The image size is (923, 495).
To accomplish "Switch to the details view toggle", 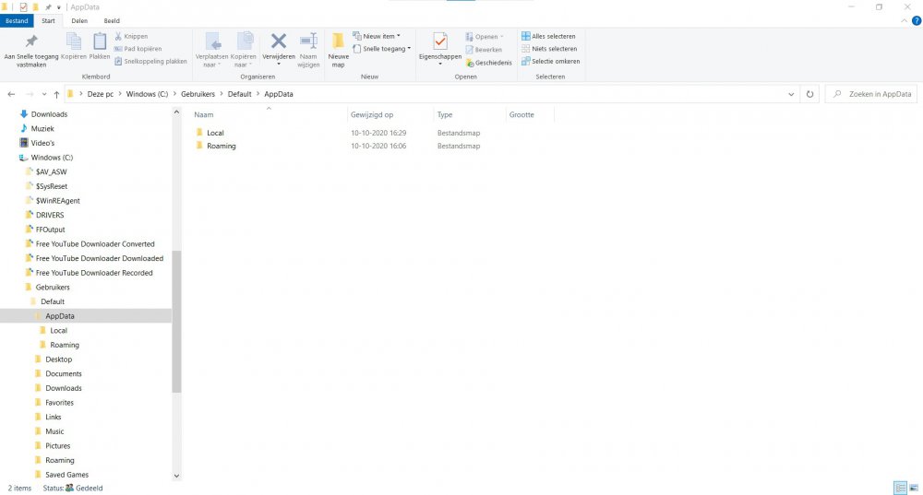I will click(900, 488).
